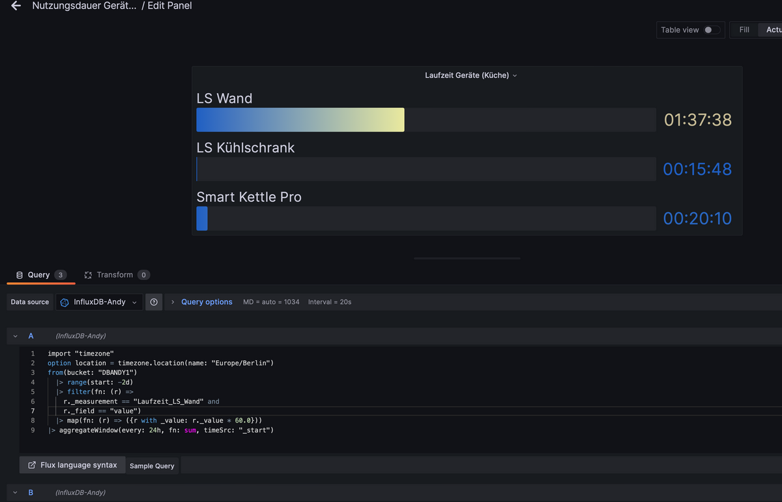Place cursor on from(bucket: "DBANDY1") line
The height and width of the screenshot is (502, 782).
pyautogui.click(x=93, y=372)
